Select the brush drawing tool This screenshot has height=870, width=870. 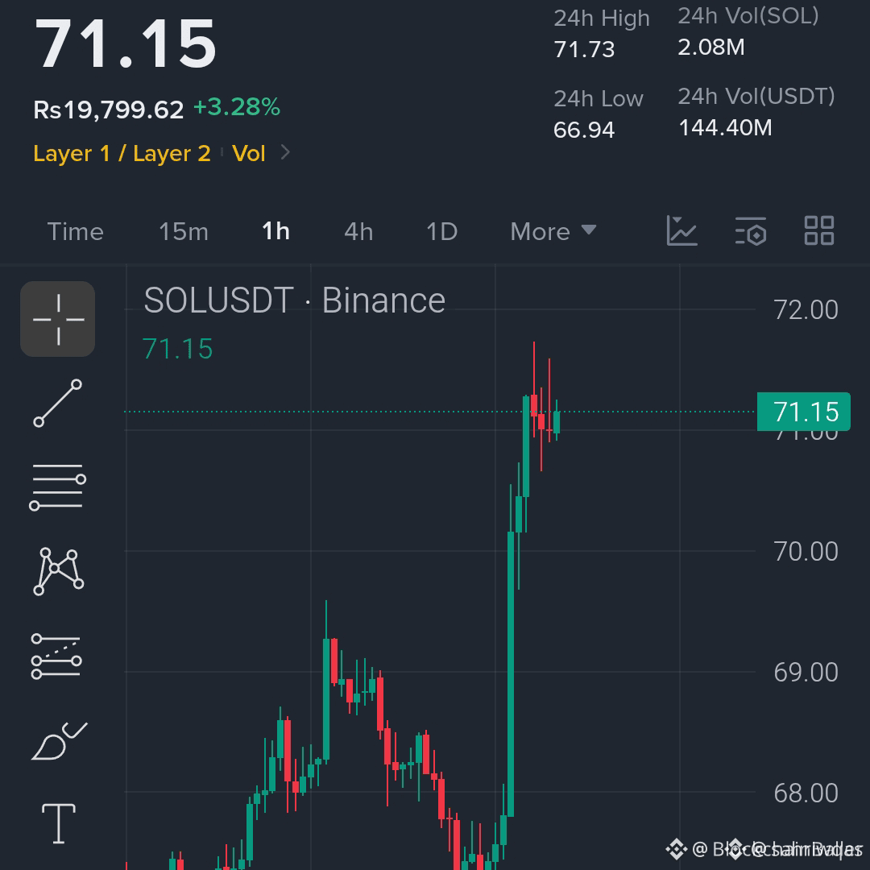click(x=60, y=741)
